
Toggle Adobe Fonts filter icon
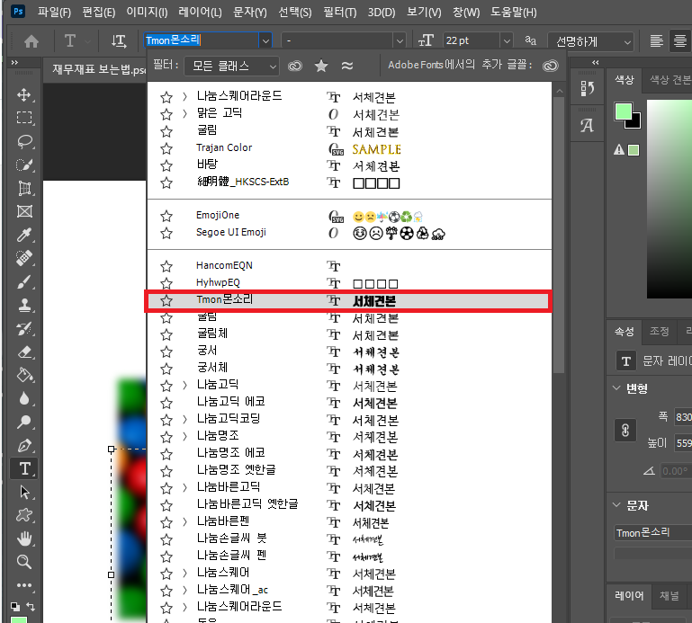295,67
